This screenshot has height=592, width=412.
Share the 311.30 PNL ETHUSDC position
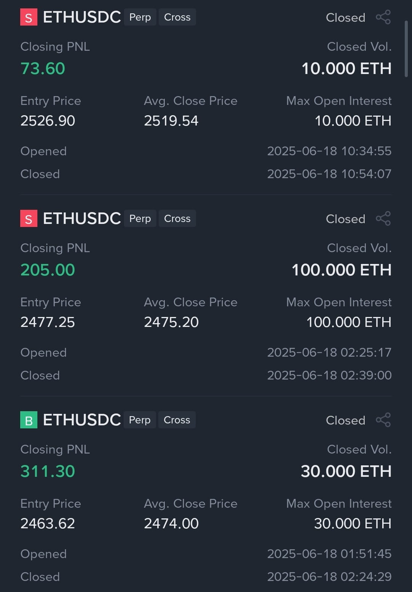coord(383,420)
